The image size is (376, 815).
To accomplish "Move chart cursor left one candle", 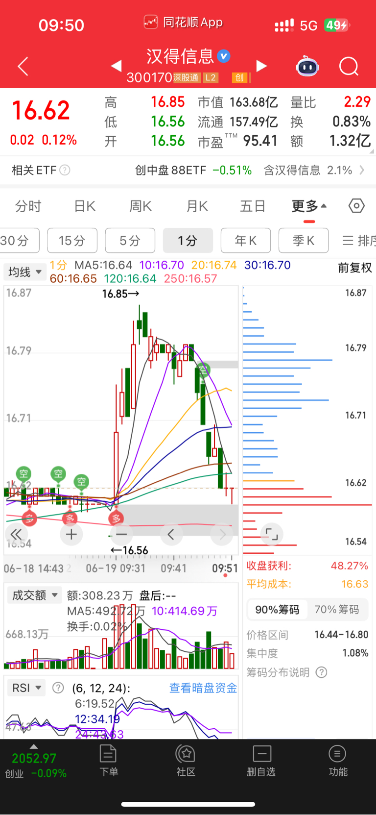I will [x=171, y=534].
